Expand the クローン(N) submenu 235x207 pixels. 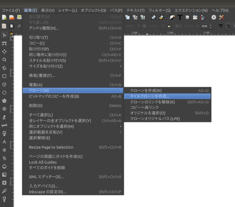click(73, 90)
